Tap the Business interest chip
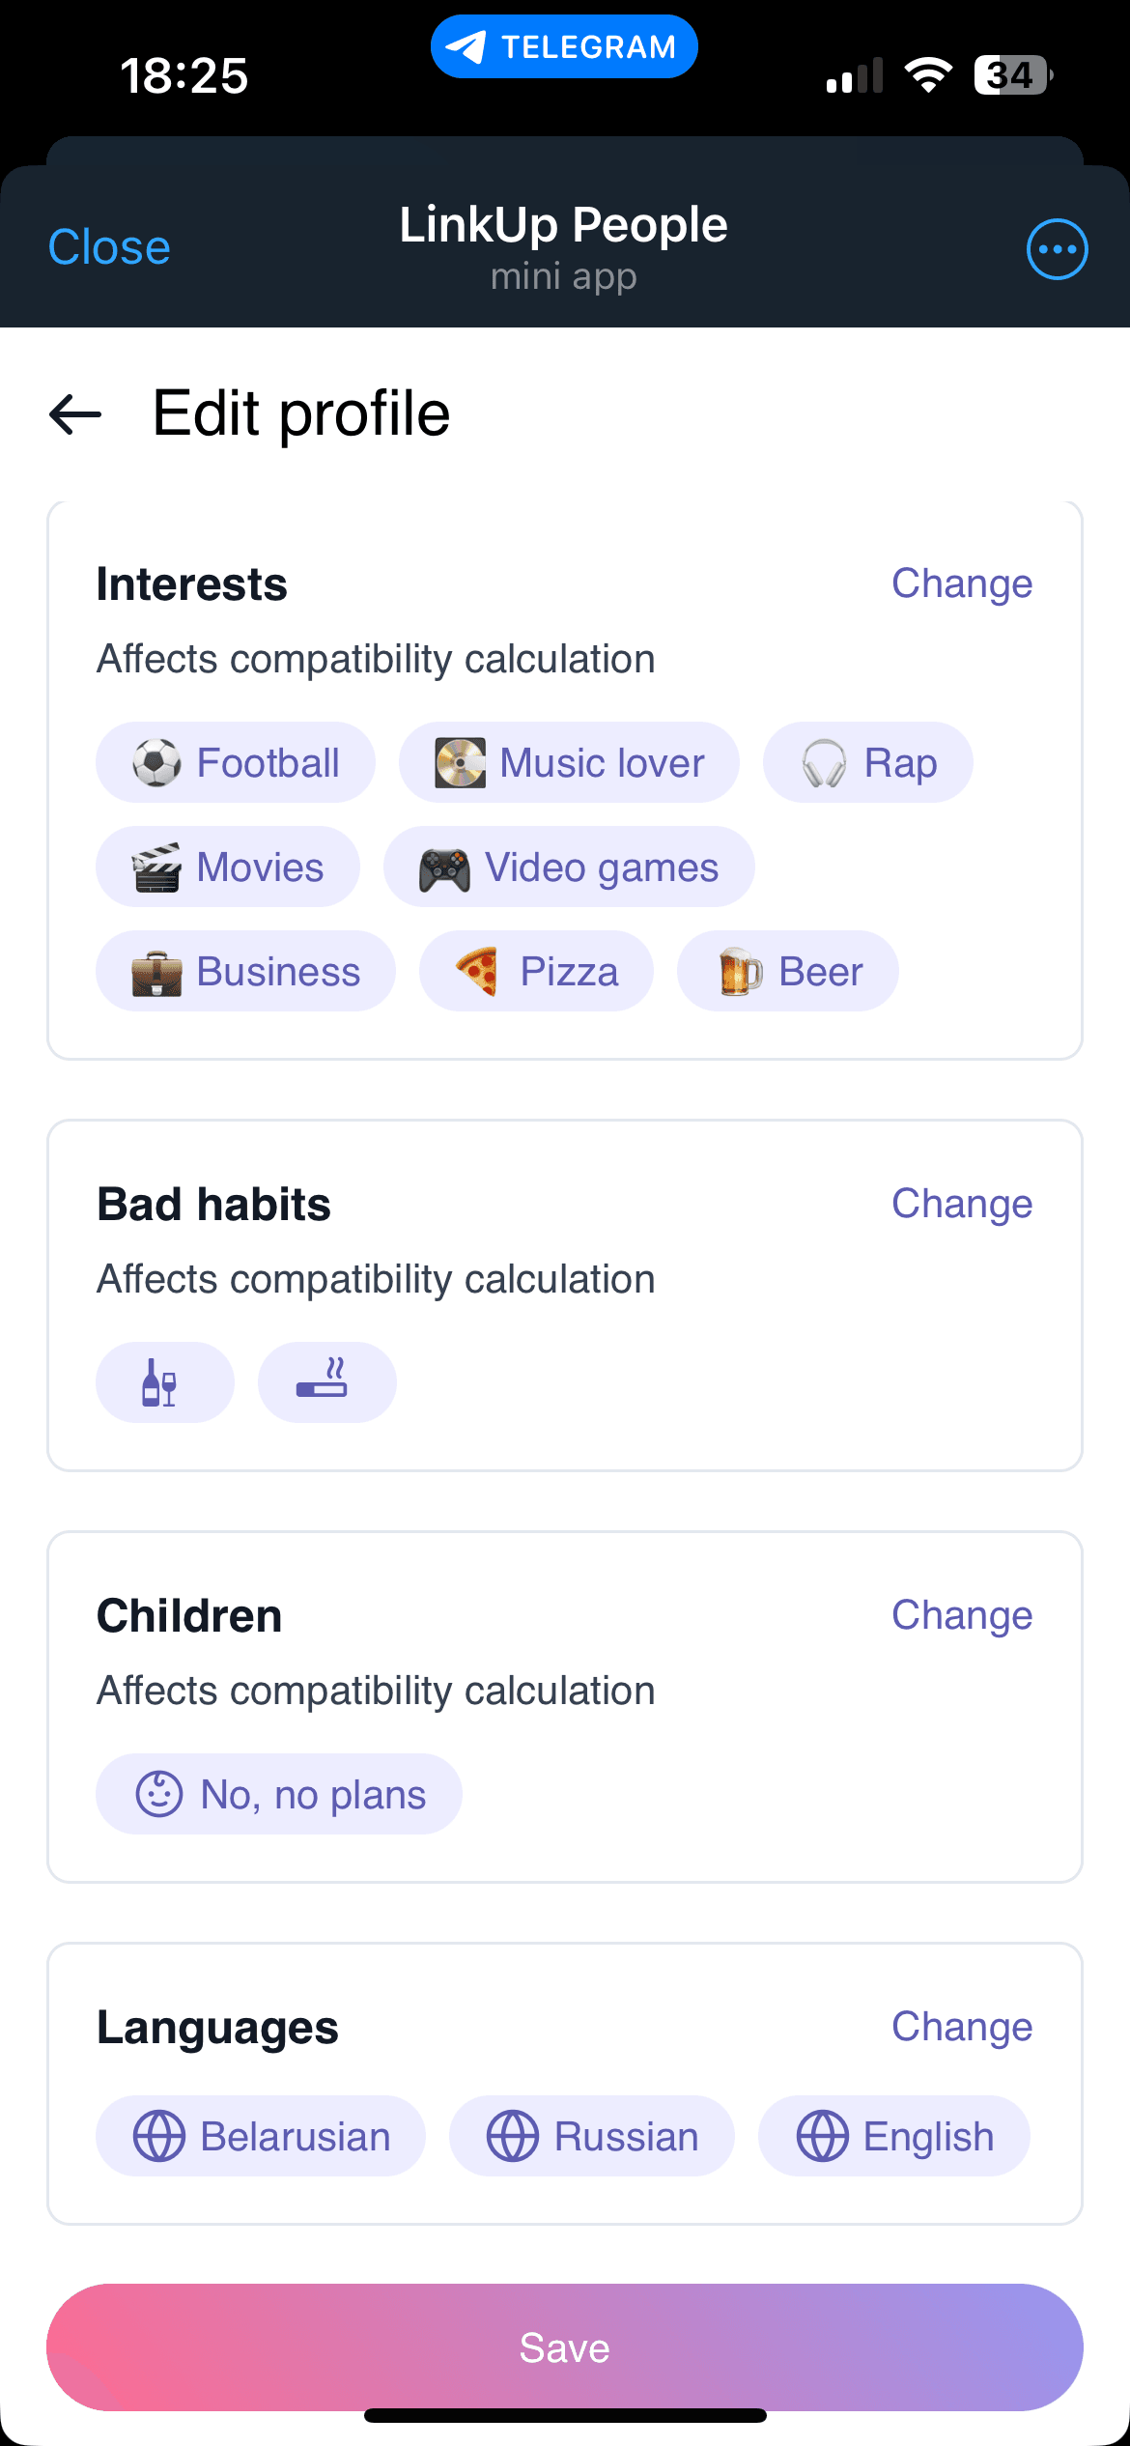The width and height of the screenshot is (1130, 2446). (245, 972)
